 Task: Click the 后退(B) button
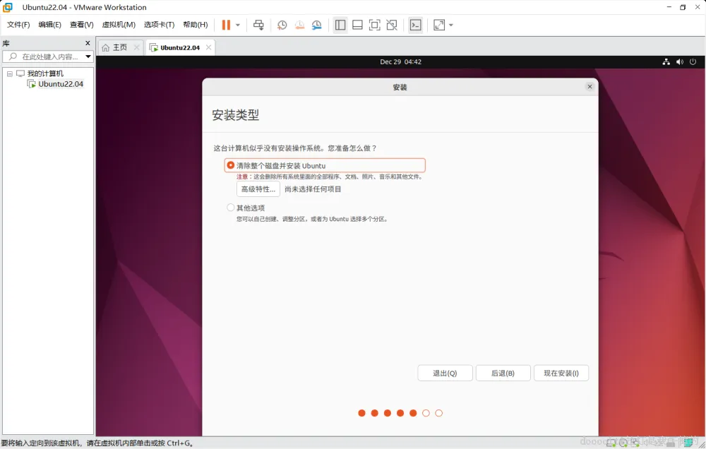pos(503,373)
